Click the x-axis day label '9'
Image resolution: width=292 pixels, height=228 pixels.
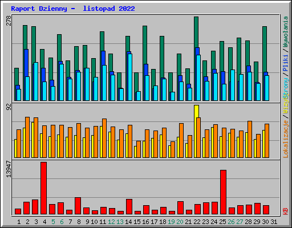(87, 222)
